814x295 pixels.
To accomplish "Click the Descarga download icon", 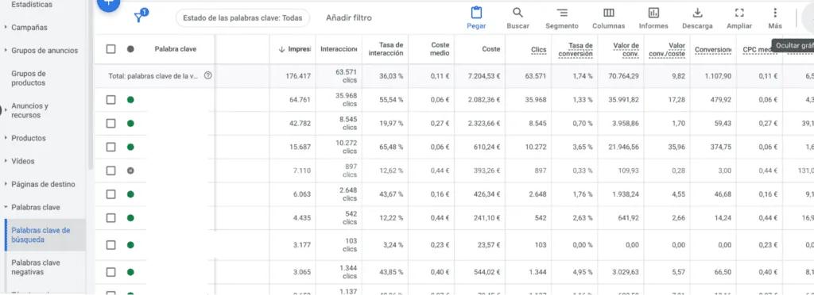I will (697, 13).
